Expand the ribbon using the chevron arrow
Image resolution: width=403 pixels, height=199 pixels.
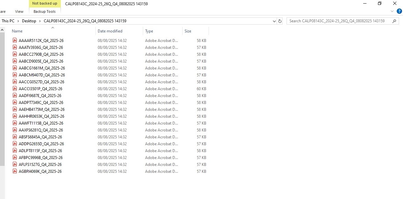pos(392,11)
